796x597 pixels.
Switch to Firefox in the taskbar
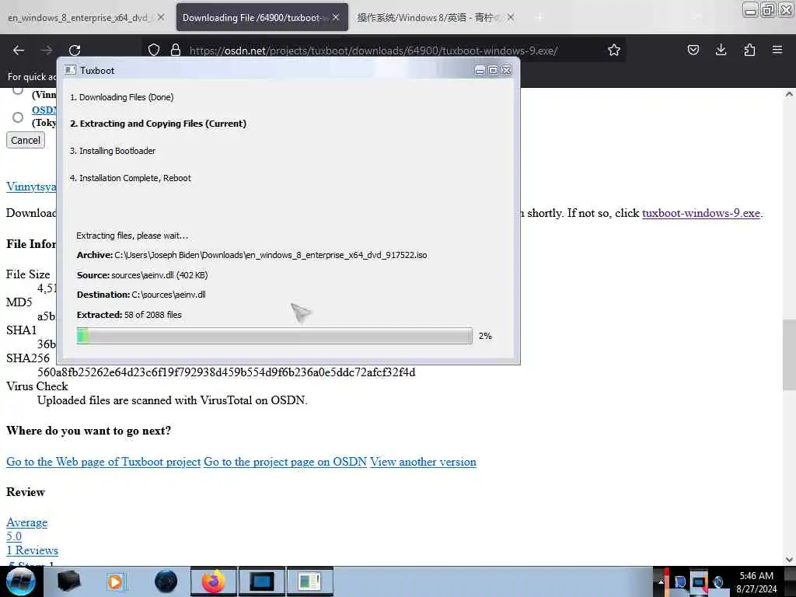[214, 581]
